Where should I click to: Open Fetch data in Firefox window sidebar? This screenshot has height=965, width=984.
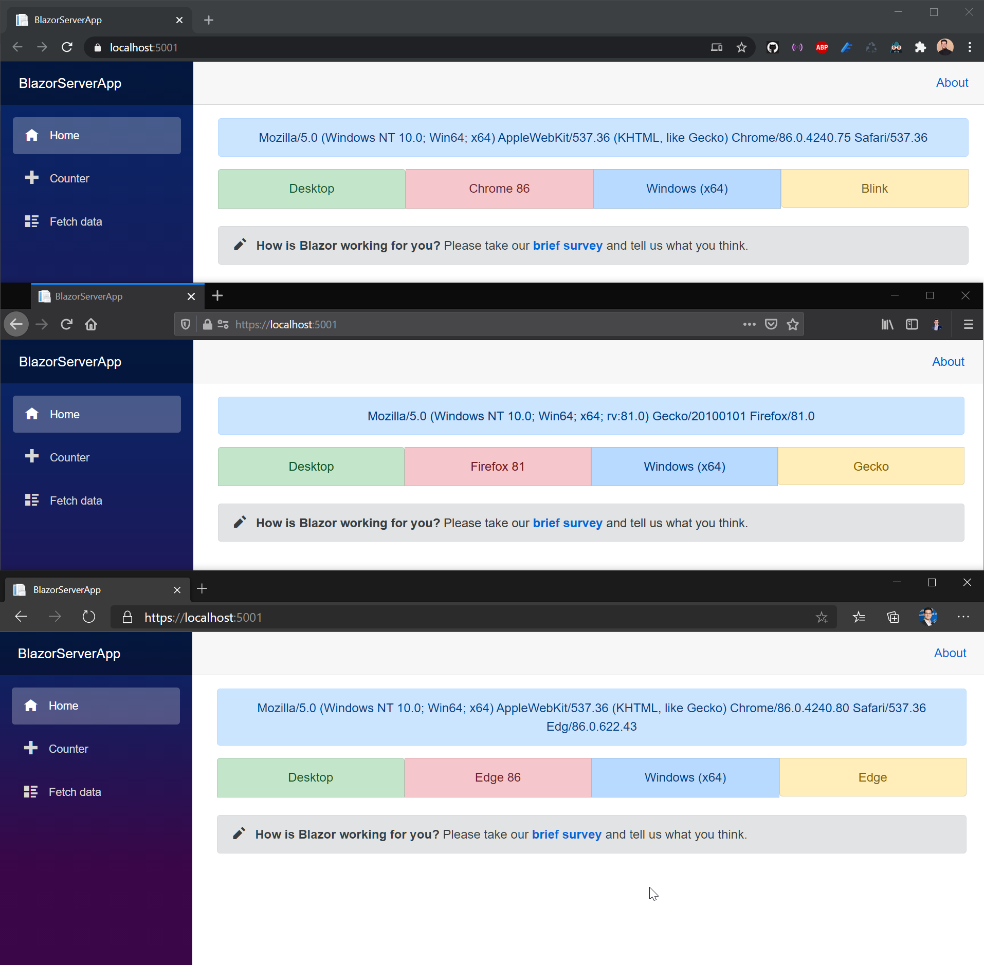tap(75, 499)
